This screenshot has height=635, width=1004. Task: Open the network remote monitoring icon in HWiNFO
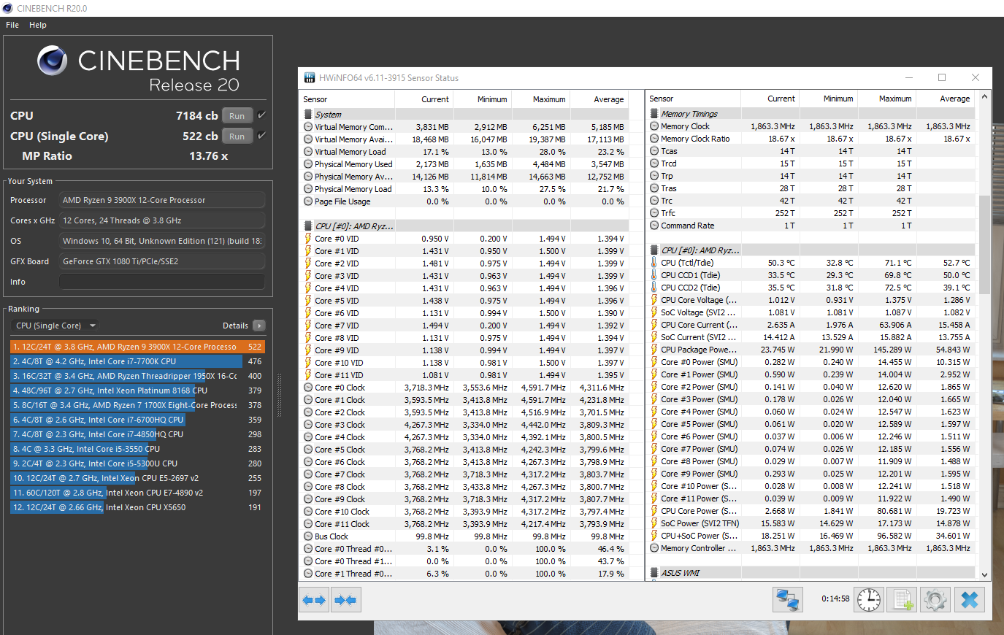point(788,600)
